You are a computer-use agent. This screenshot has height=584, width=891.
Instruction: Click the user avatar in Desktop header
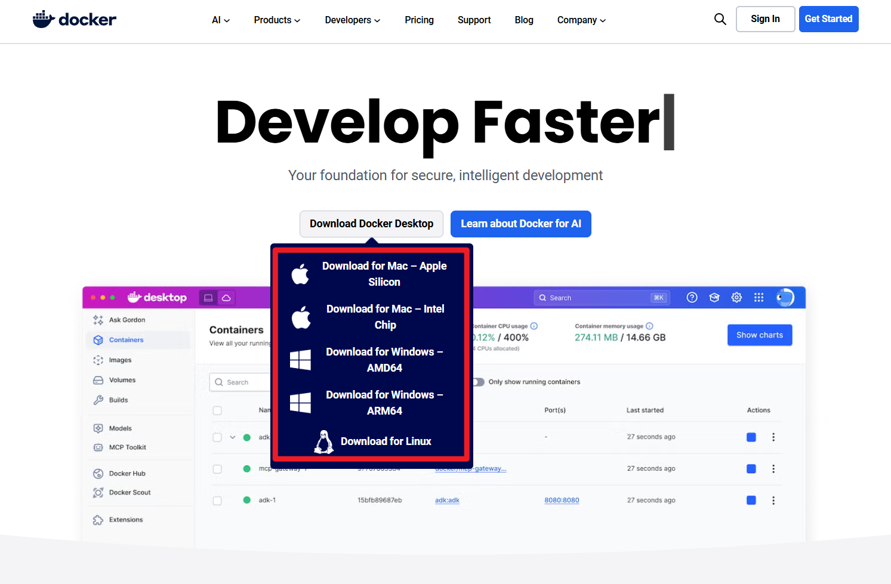coord(785,298)
